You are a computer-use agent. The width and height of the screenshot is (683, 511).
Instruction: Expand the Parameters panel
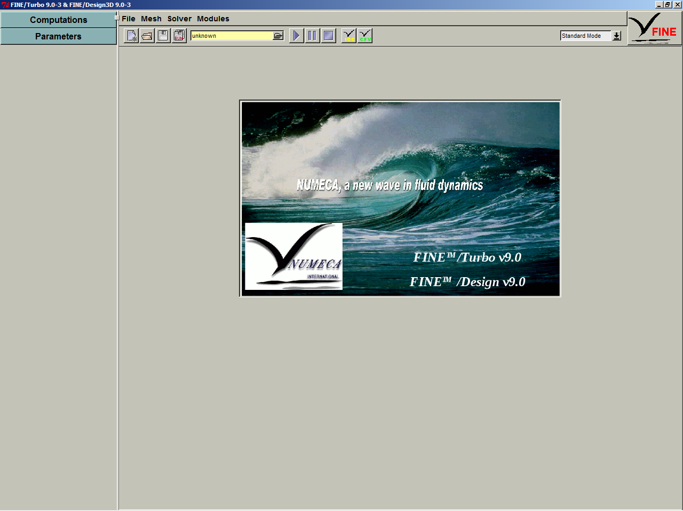point(58,36)
